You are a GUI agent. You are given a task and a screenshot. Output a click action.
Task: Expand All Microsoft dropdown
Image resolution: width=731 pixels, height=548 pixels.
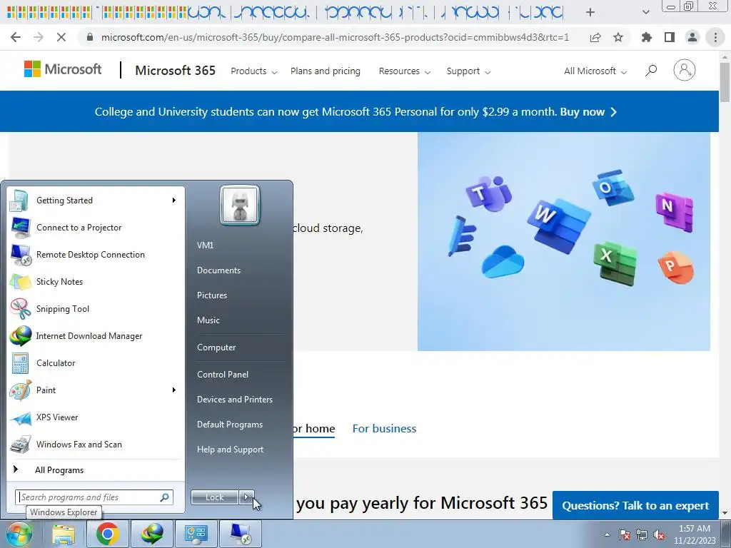click(x=595, y=71)
